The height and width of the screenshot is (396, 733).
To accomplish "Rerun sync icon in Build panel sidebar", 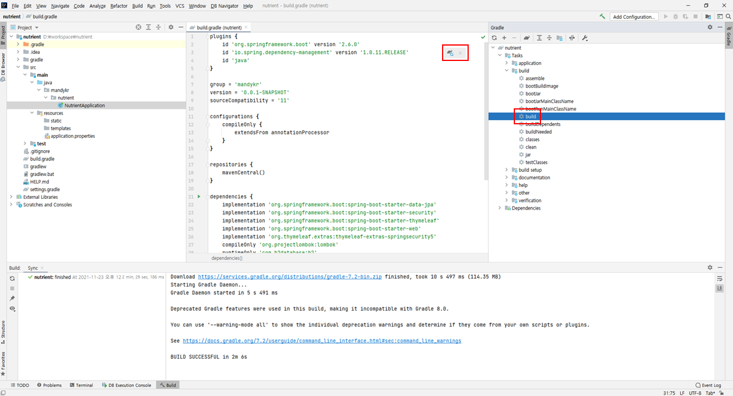I will 12,278.
